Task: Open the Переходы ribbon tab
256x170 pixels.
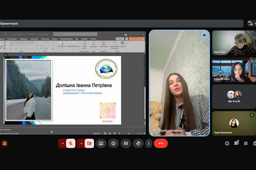Action: (x=24, y=39)
